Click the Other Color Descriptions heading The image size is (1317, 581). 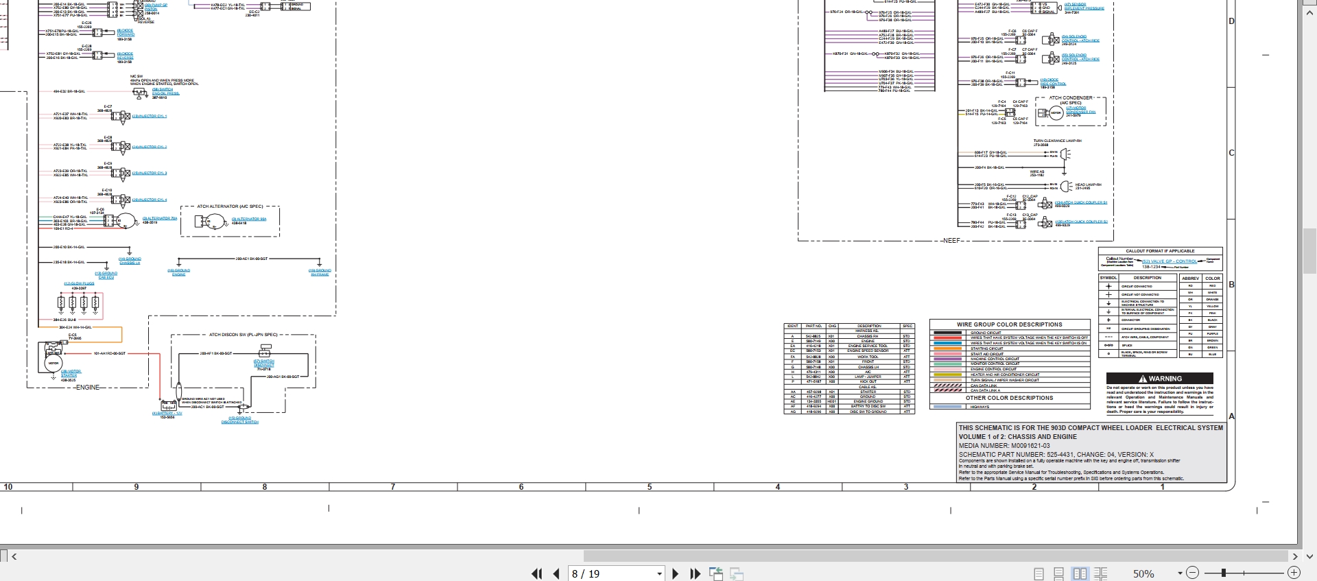pos(1010,398)
